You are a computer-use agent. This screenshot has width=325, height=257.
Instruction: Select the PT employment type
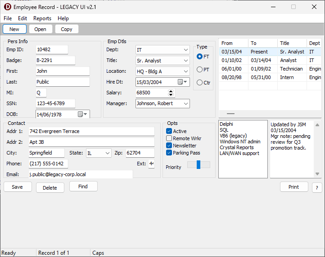coord(203,70)
